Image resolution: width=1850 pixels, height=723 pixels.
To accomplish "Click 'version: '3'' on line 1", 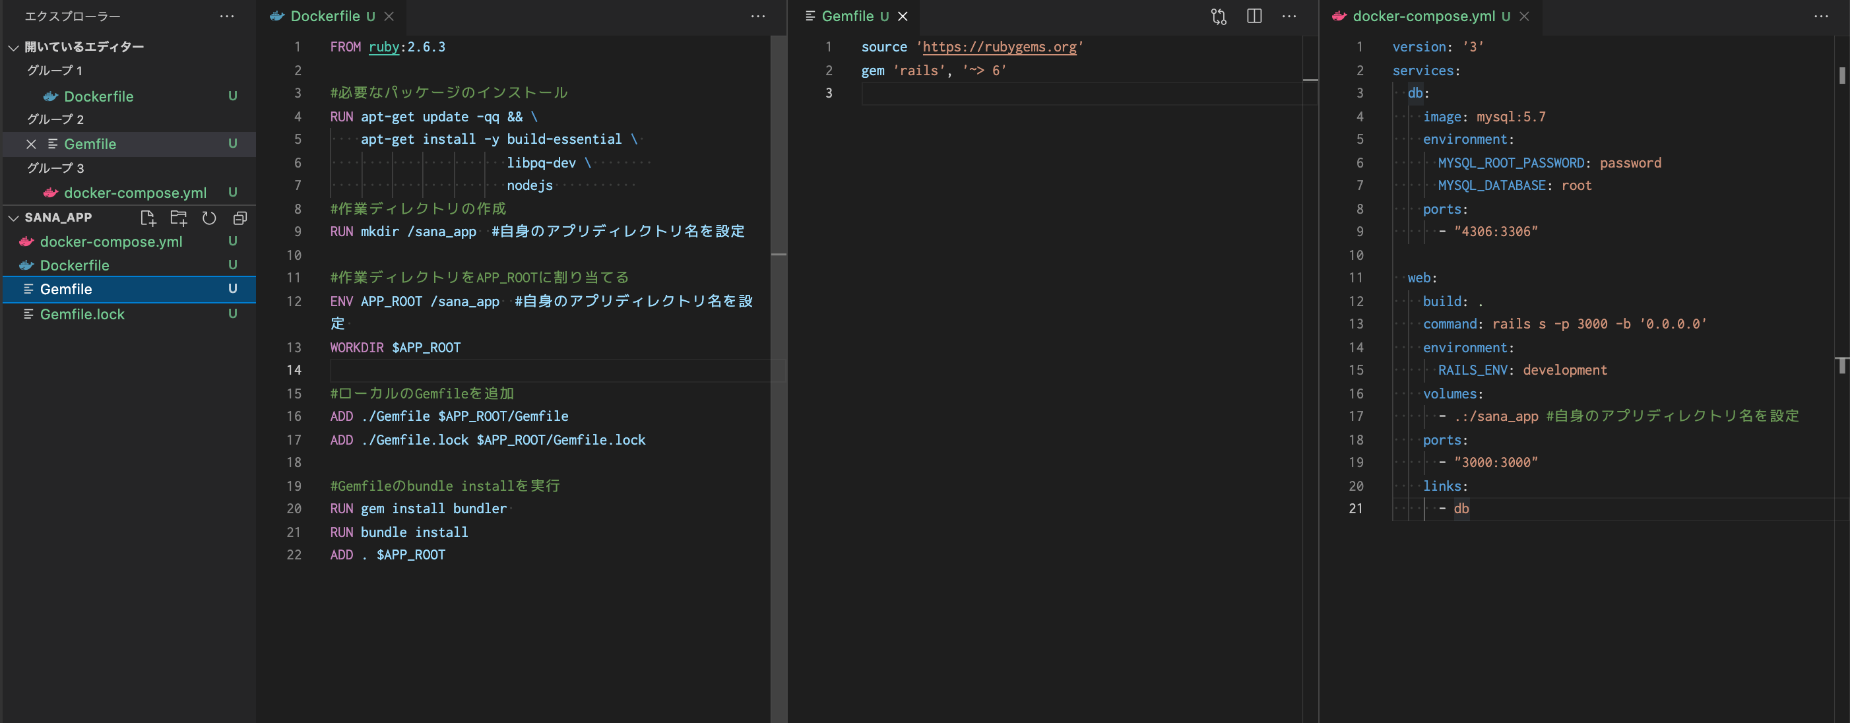I will (x=1438, y=47).
